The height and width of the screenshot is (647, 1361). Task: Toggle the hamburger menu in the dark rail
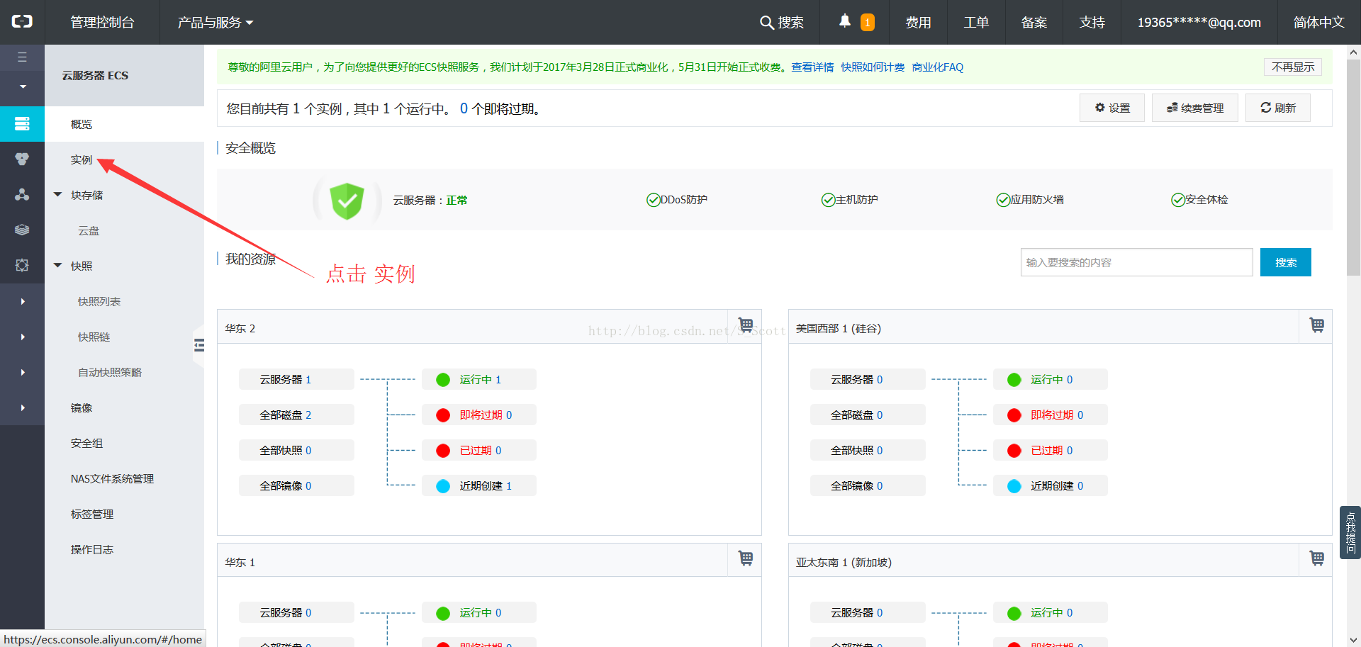(x=22, y=57)
